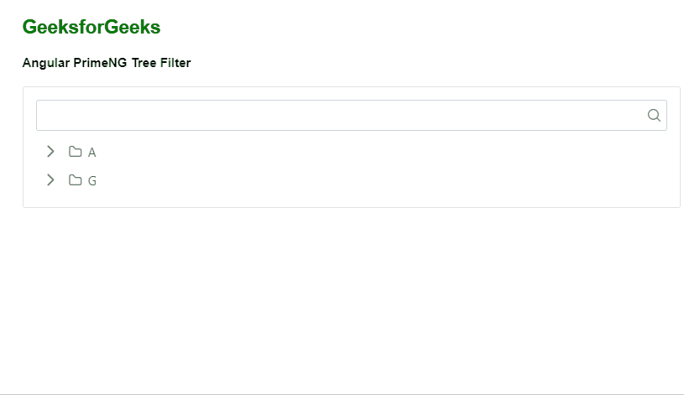Toggle open the A folder's right-arrow
Viewport: 684px width, 395px height.
tap(50, 151)
